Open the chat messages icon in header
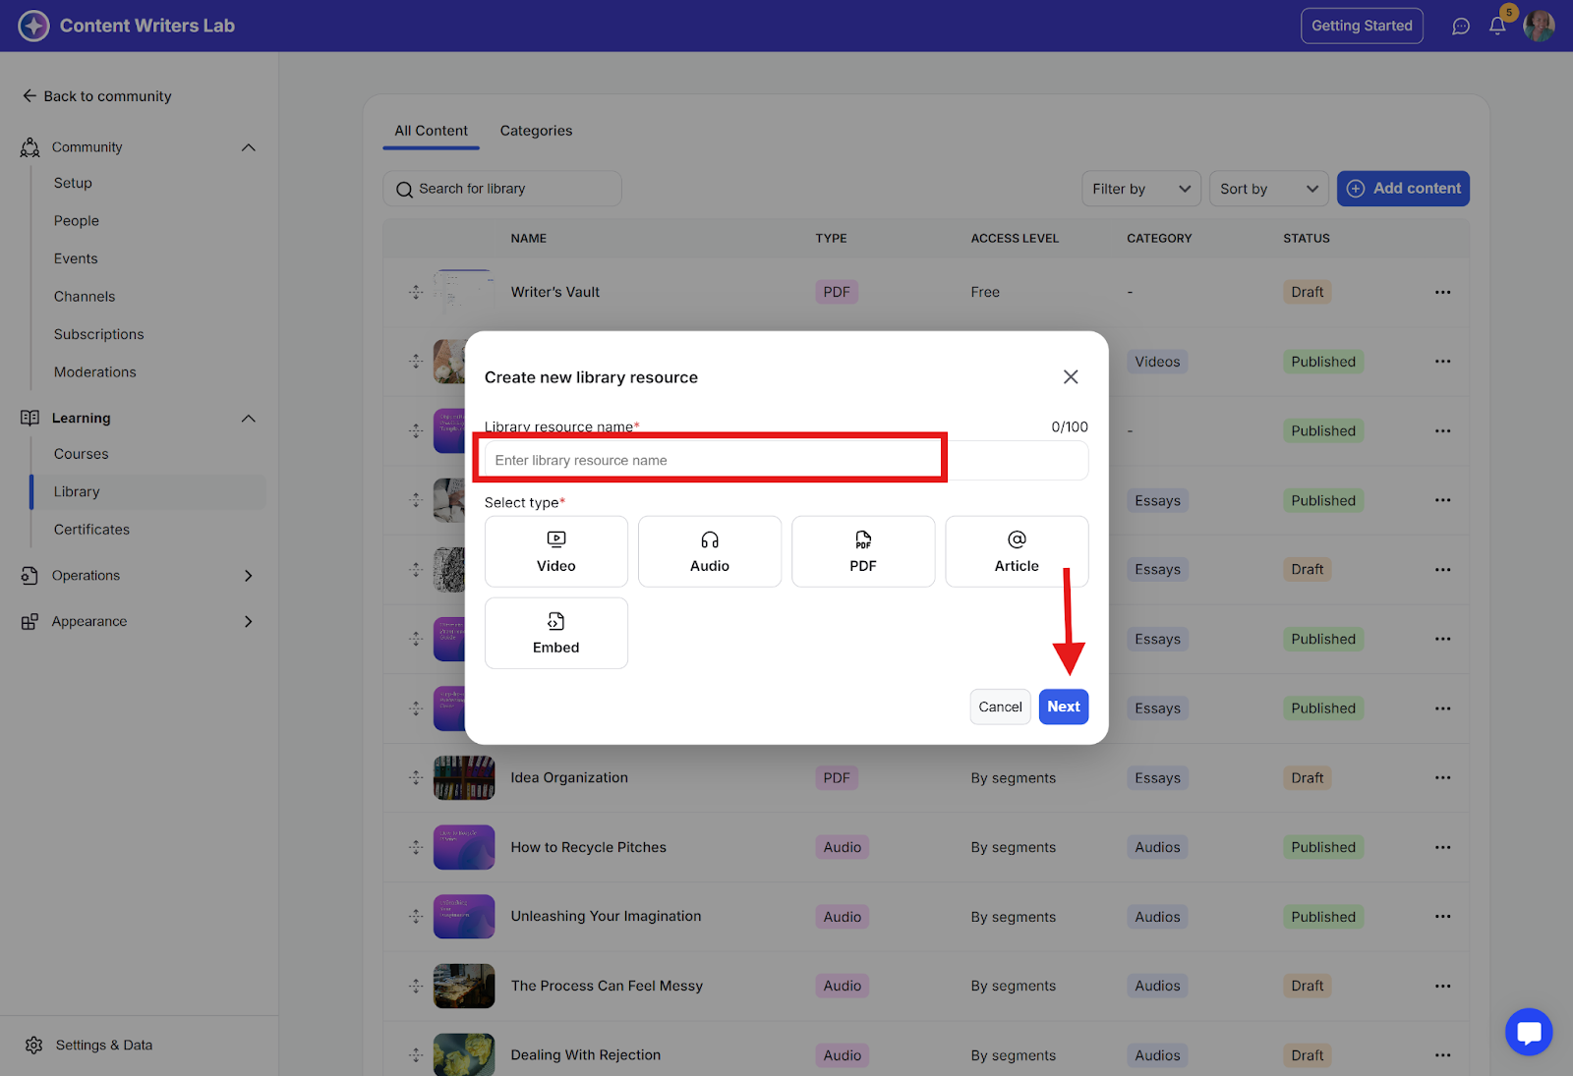Screen dimensions: 1573x1076 [1461, 27]
